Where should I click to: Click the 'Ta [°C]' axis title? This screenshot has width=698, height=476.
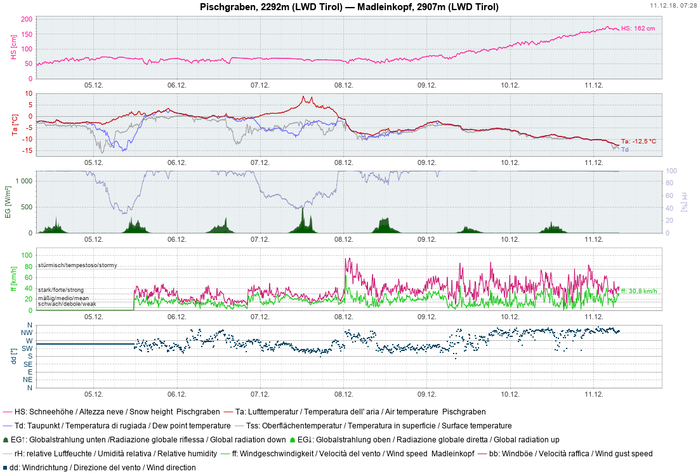[x=15, y=125]
